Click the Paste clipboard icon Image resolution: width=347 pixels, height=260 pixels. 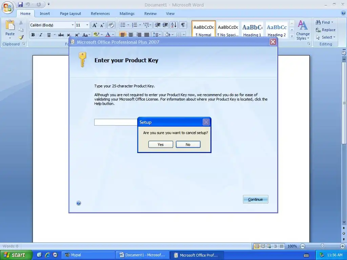[x=10, y=25]
